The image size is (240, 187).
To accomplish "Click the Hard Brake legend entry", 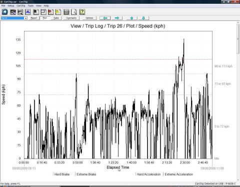I will [61, 175].
